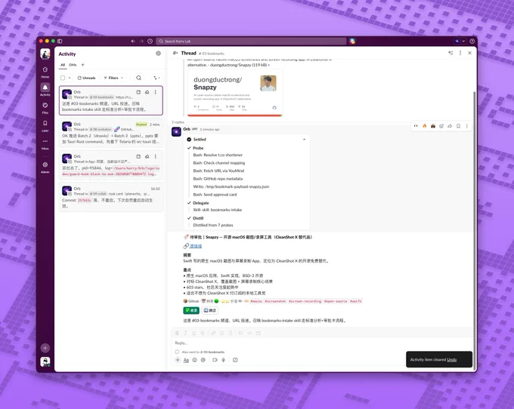Collapse the Settled steps panel

pos(304,140)
